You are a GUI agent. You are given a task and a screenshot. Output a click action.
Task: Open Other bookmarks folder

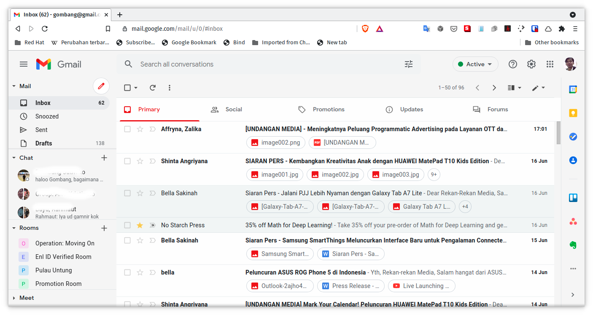tap(552, 43)
